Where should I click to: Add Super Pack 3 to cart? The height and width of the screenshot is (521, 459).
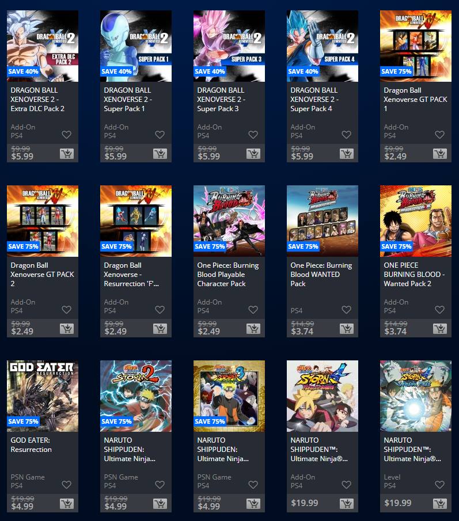point(253,154)
